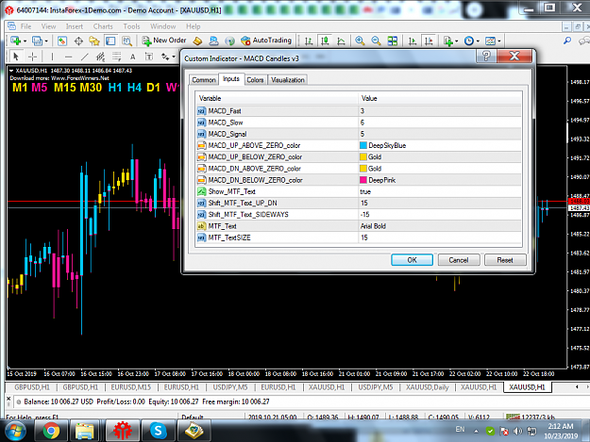The width and height of the screenshot is (590, 442).
Task: Open the MetaEditor yellow book icon
Action: [197, 41]
